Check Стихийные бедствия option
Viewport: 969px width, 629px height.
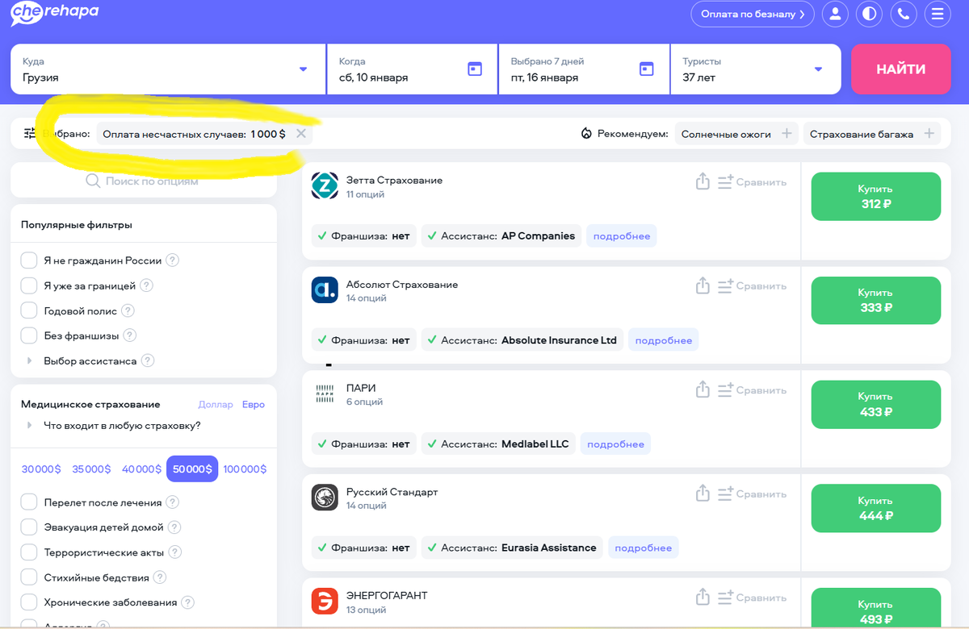tap(29, 577)
